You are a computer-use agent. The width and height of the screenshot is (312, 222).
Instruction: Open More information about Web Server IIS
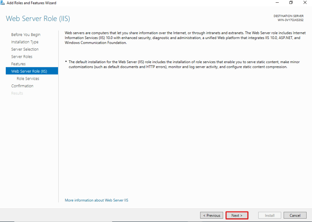coord(96,200)
